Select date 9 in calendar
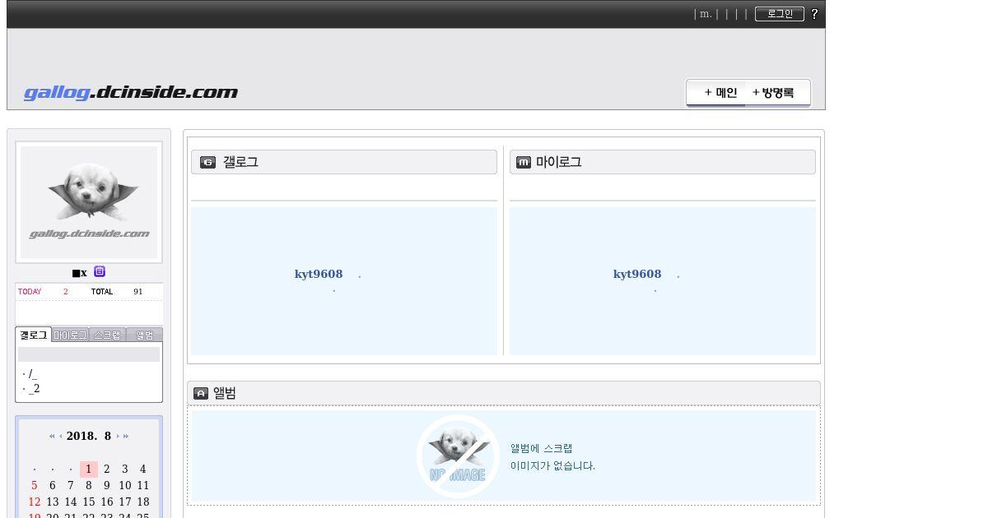The width and height of the screenshot is (988, 518). [107, 486]
